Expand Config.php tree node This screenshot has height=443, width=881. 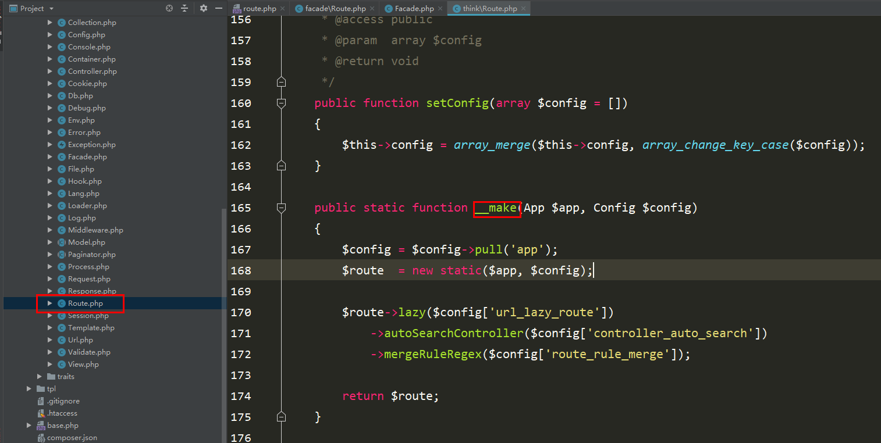(x=50, y=35)
